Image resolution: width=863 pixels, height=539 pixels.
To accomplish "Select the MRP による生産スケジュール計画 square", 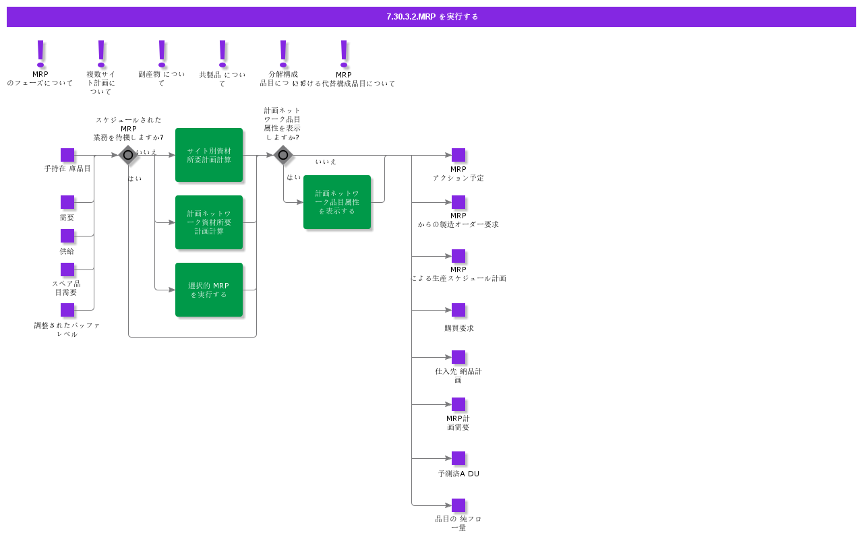I will point(458,256).
